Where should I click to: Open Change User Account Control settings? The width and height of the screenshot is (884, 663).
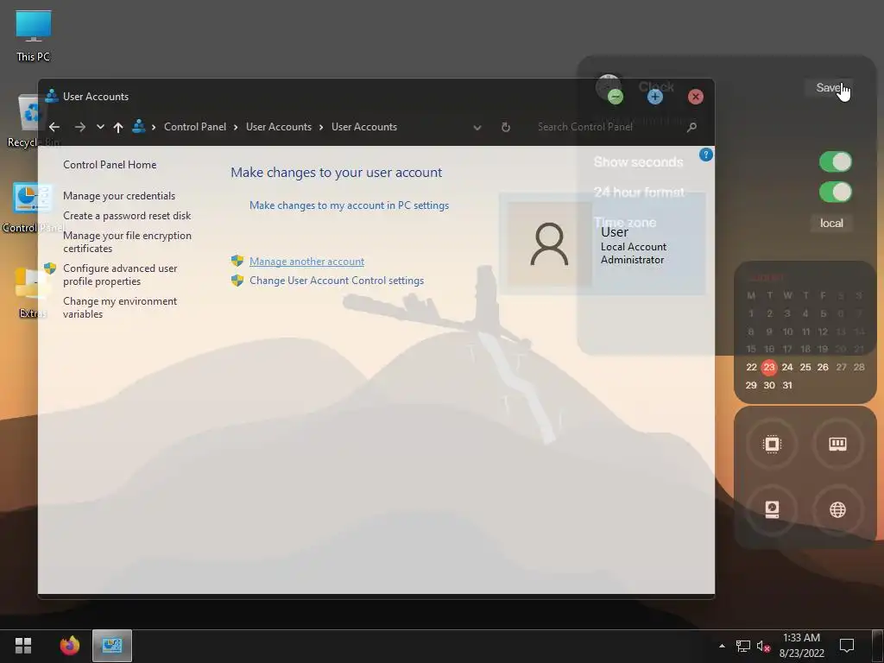(337, 281)
